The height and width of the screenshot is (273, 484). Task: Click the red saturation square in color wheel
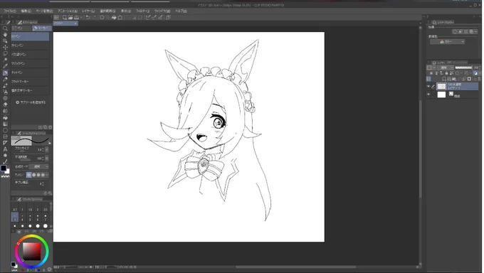(x=32, y=252)
